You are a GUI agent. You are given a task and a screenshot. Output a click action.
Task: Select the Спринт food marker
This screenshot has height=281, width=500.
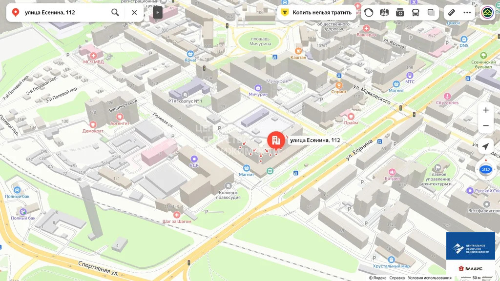(339, 85)
